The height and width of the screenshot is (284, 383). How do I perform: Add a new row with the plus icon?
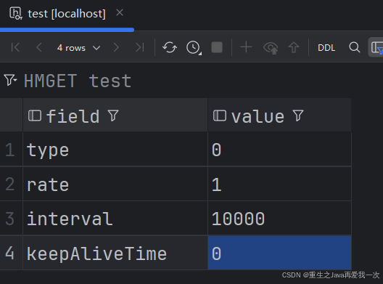[246, 47]
